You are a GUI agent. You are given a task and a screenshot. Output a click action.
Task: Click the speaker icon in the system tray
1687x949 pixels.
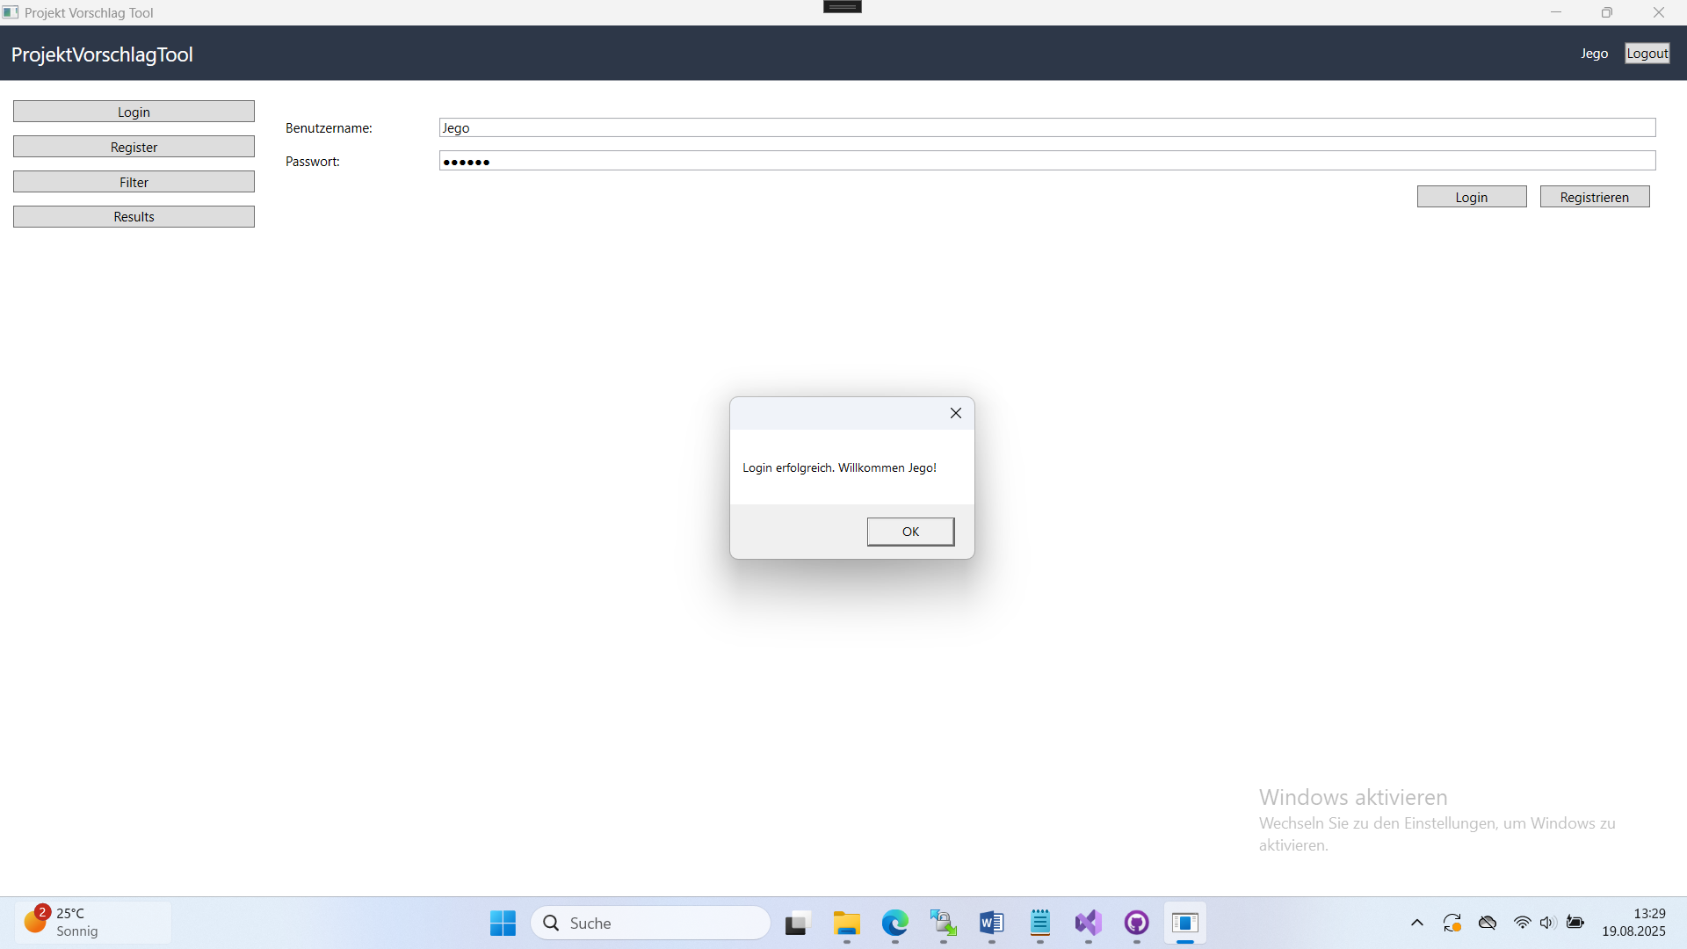1546,922
